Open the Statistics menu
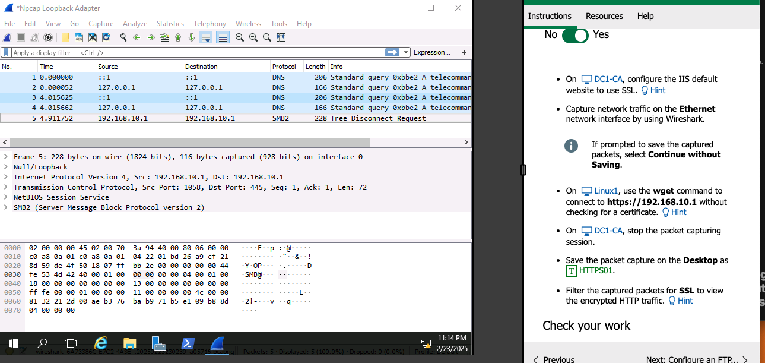 [170, 24]
